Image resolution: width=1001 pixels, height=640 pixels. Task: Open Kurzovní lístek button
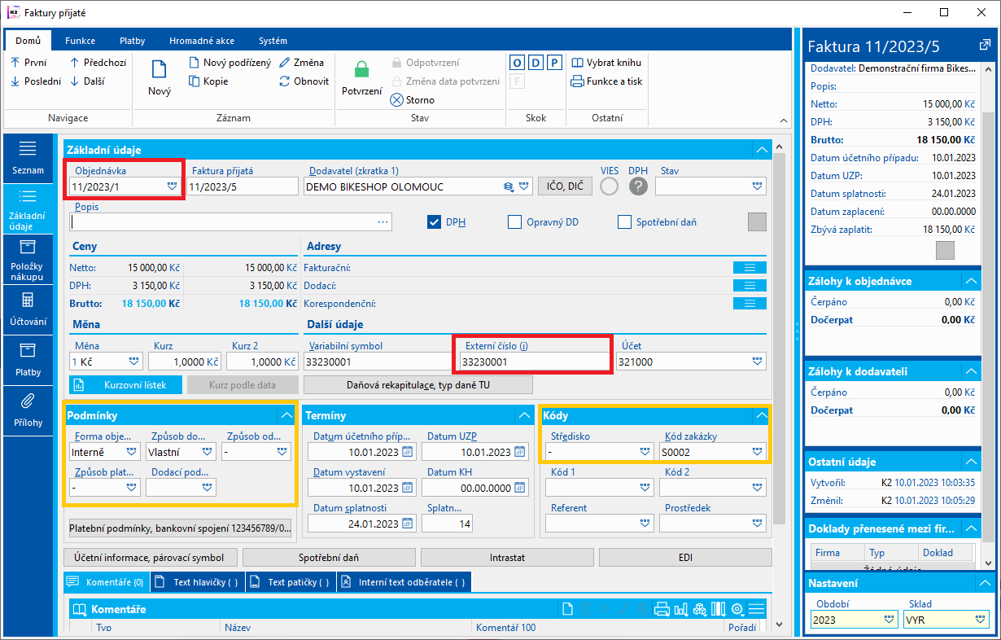125,384
